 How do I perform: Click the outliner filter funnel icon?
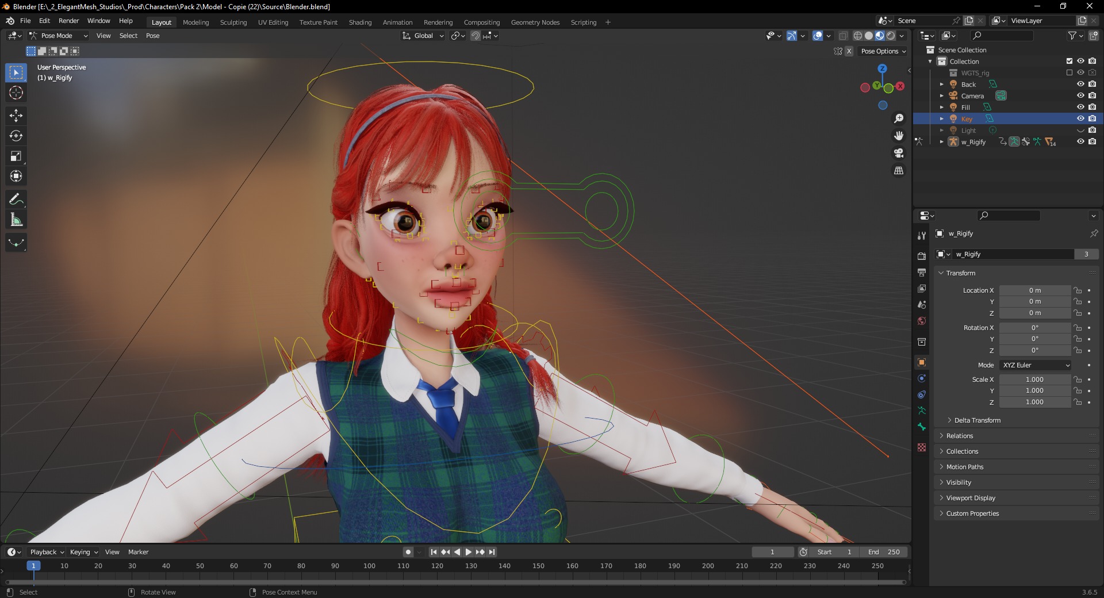[x=1072, y=36]
